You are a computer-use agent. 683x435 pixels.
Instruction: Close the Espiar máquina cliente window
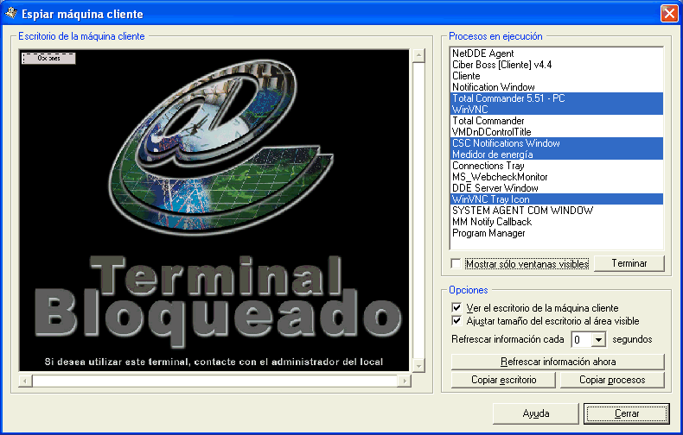(669, 13)
